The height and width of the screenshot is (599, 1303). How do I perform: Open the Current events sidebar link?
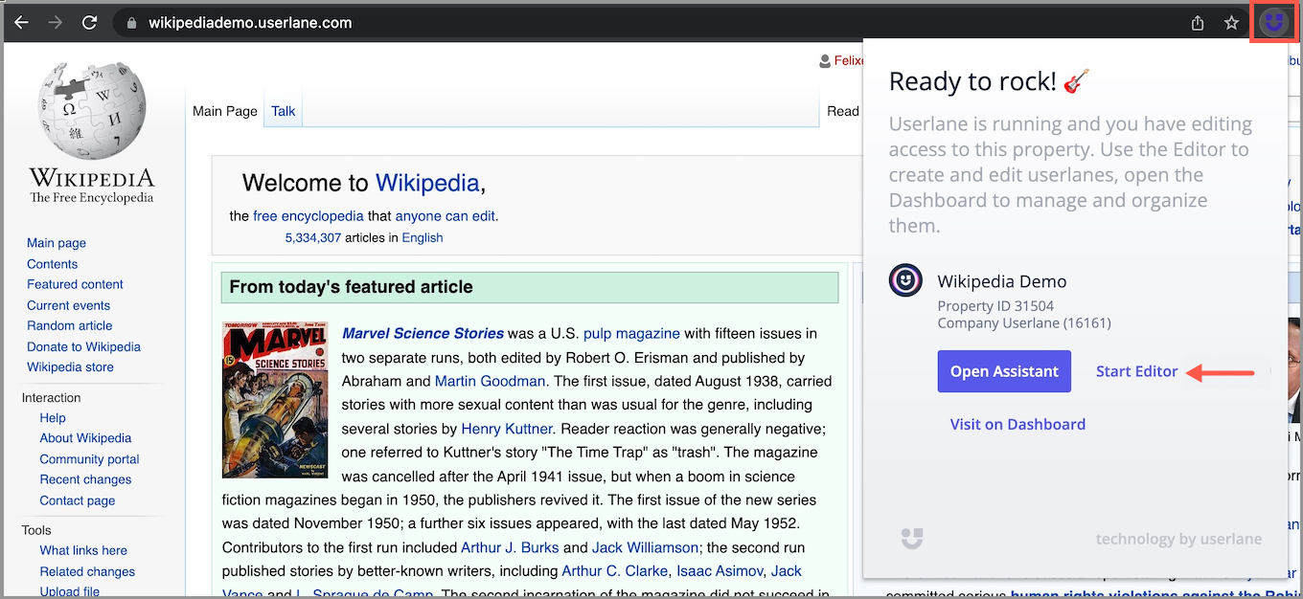(68, 305)
